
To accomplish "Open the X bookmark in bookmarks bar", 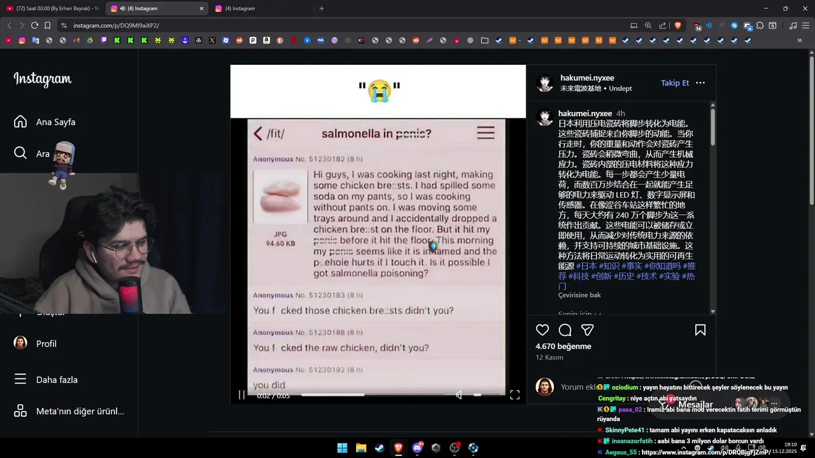I will click(x=212, y=40).
